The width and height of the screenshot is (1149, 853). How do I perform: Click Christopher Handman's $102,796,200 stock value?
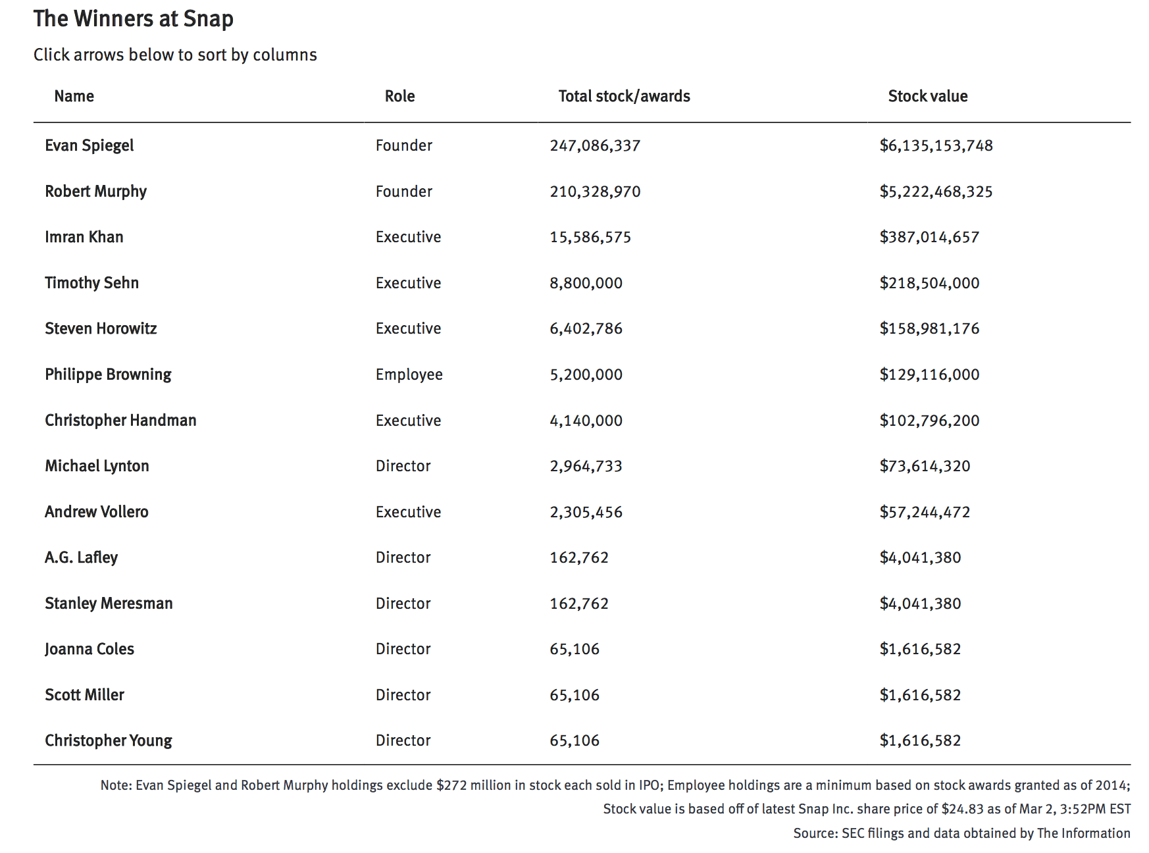929,421
